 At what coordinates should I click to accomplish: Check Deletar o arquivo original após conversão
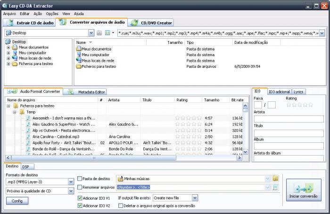coord(121,206)
